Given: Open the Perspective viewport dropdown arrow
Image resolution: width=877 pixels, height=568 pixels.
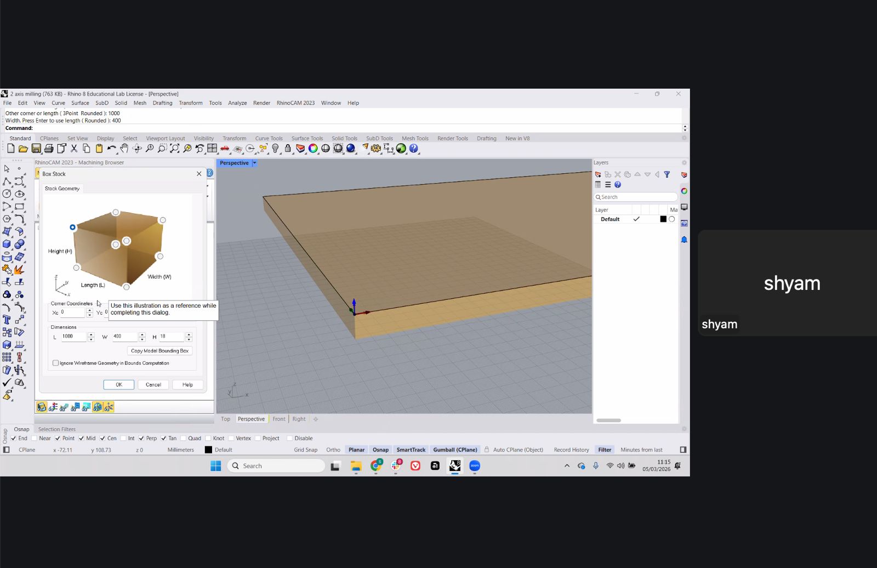Looking at the screenshot, I should pos(254,163).
